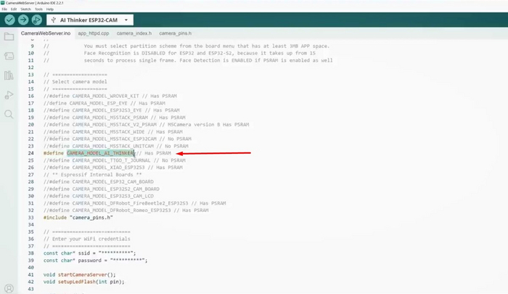This screenshot has height=294, width=508.
Task: Click the CAMERA_MODEL_M5STACK_ESP32CAM line
Action: (x=118, y=139)
